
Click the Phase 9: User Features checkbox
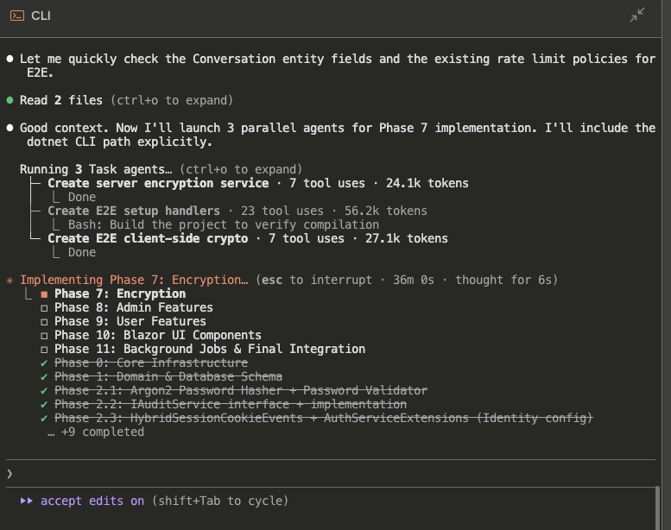[x=45, y=321]
